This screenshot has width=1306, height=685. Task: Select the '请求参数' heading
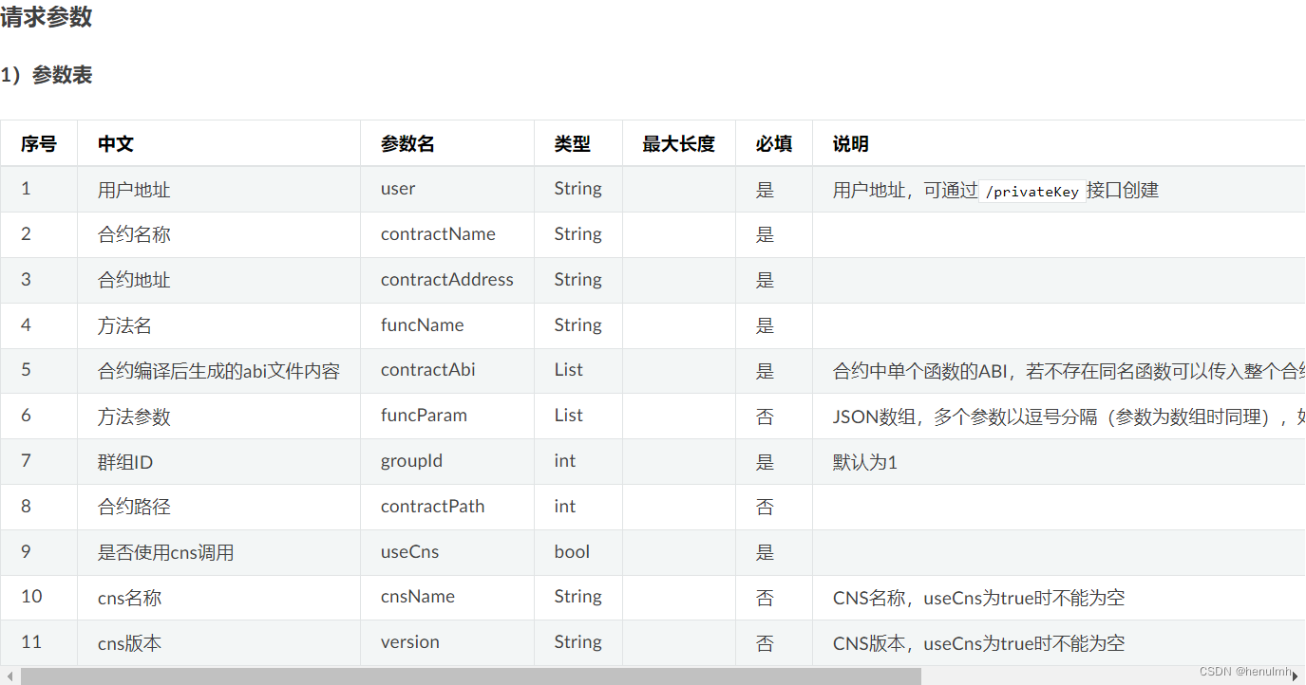tap(46, 16)
